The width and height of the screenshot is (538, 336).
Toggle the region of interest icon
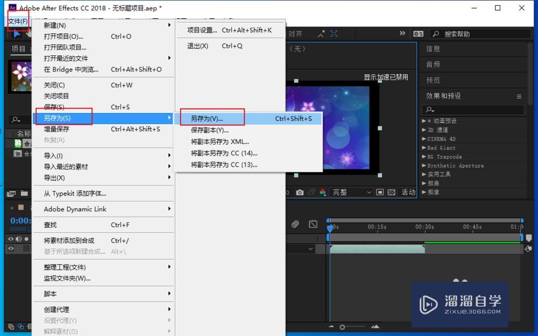coord(380,192)
